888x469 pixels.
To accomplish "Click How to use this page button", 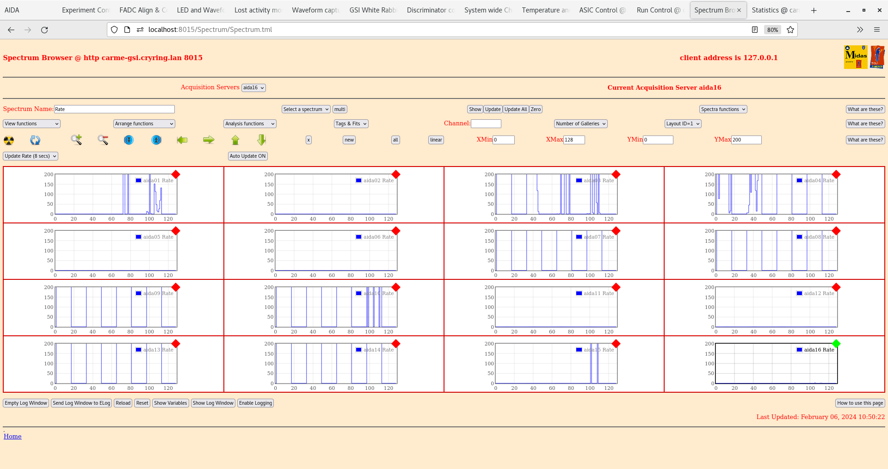I will 860,403.
